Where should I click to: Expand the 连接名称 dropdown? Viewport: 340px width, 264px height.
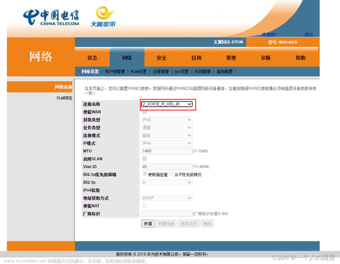167,104
